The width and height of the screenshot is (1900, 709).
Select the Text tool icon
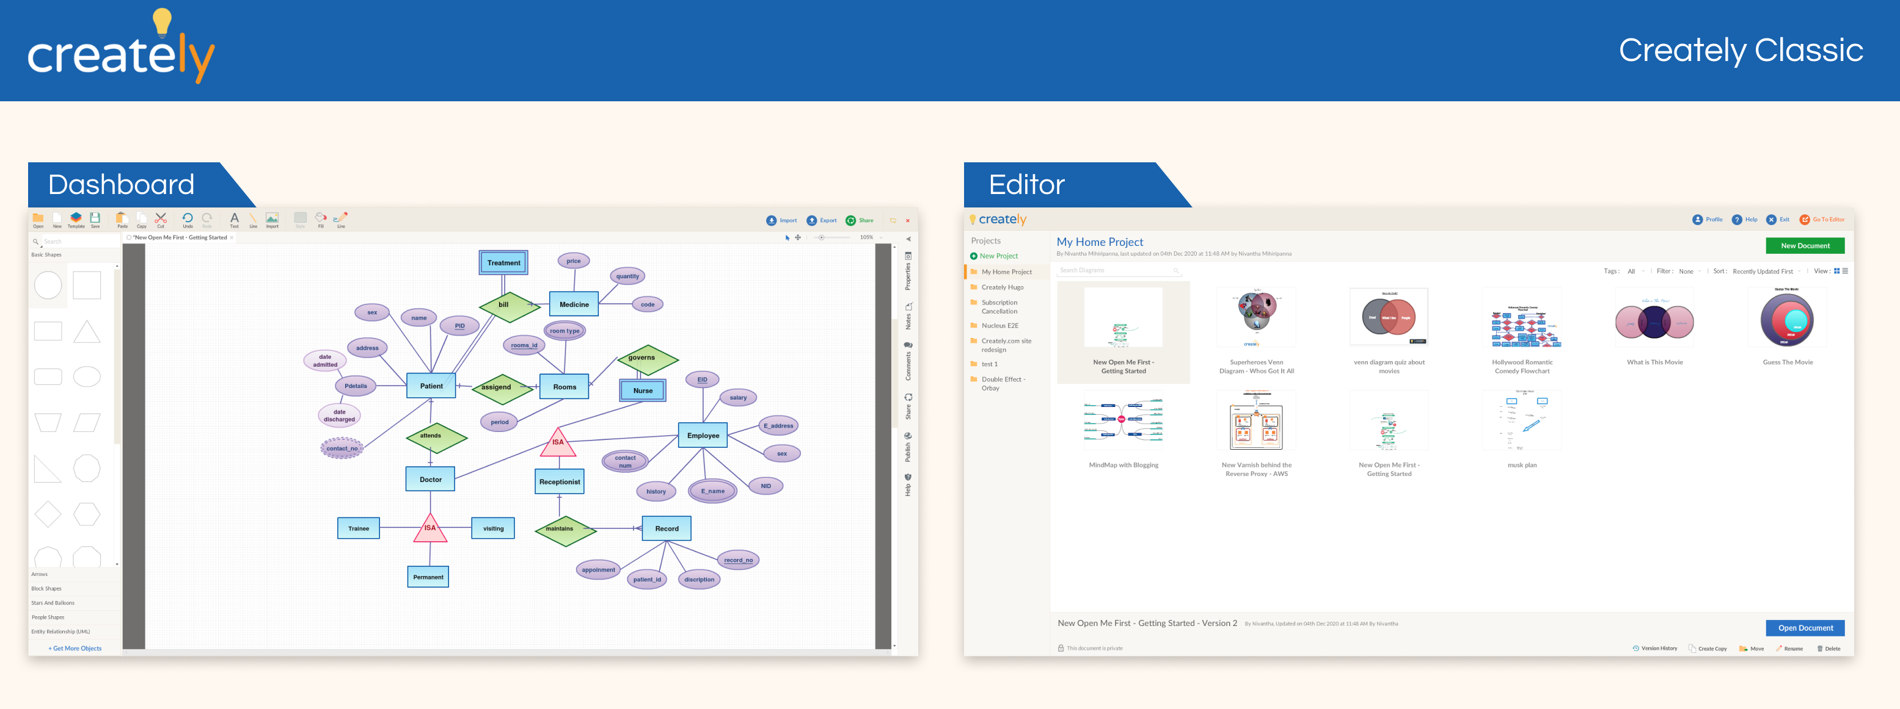click(x=234, y=218)
